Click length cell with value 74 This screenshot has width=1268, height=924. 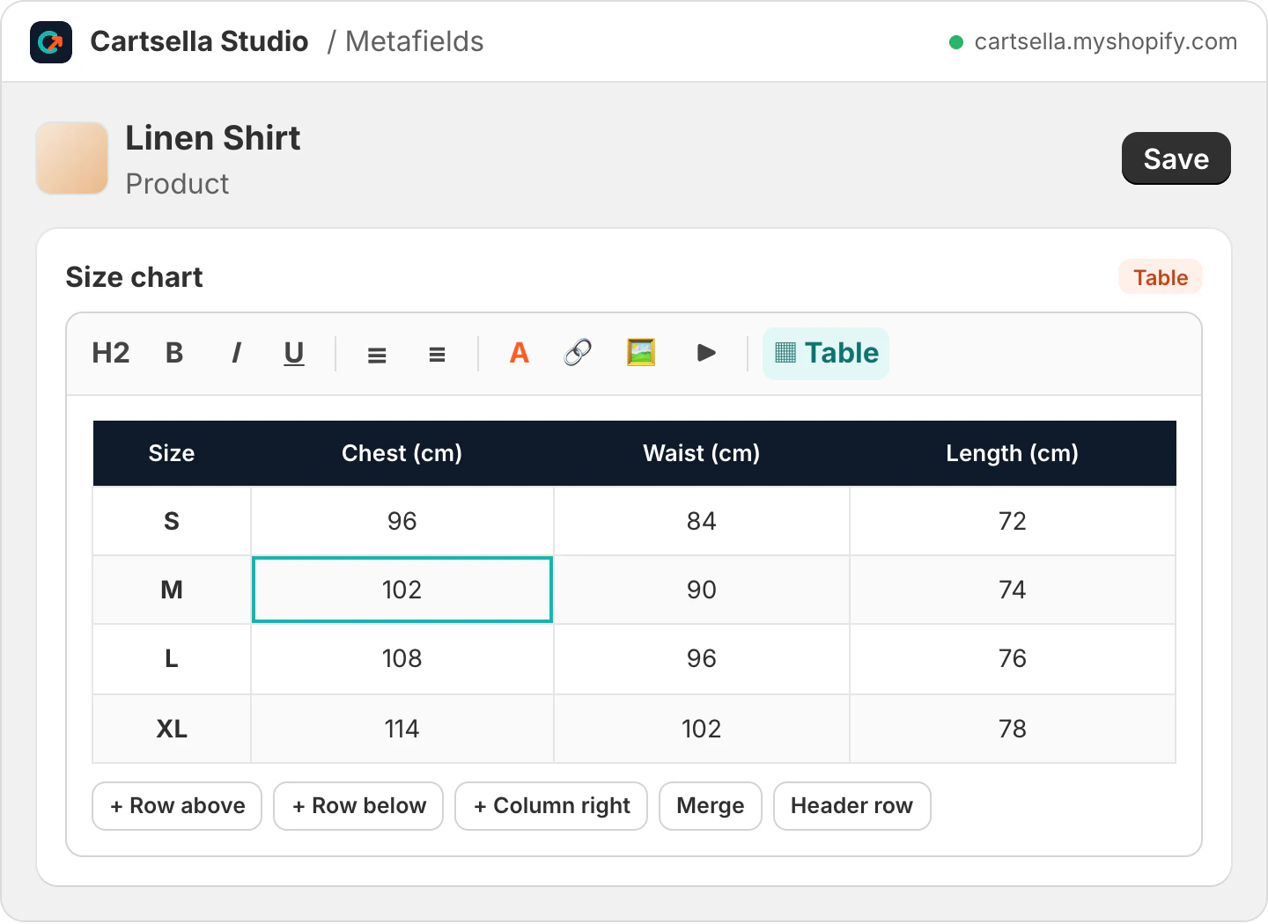tap(1013, 590)
